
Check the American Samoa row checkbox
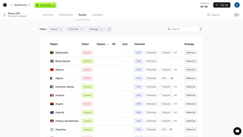point(47,87)
